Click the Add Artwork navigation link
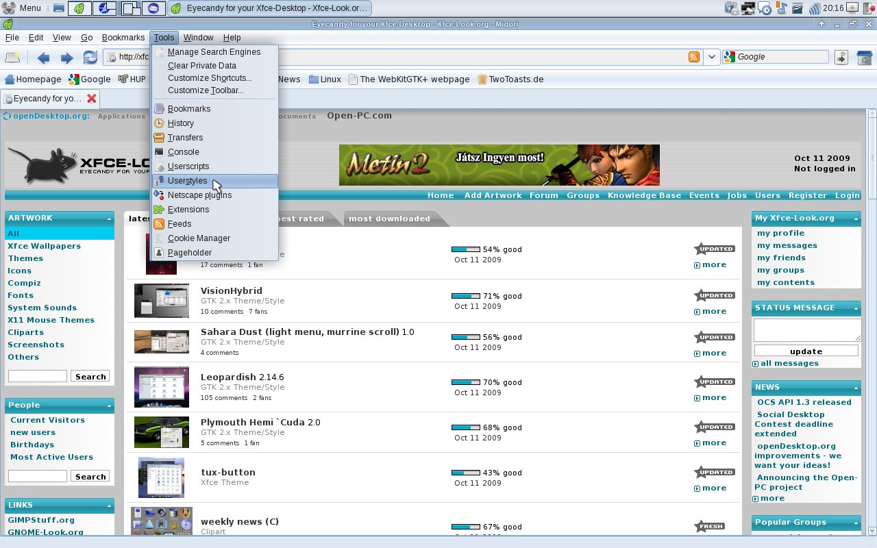Image resolution: width=877 pixels, height=548 pixels. (493, 195)
